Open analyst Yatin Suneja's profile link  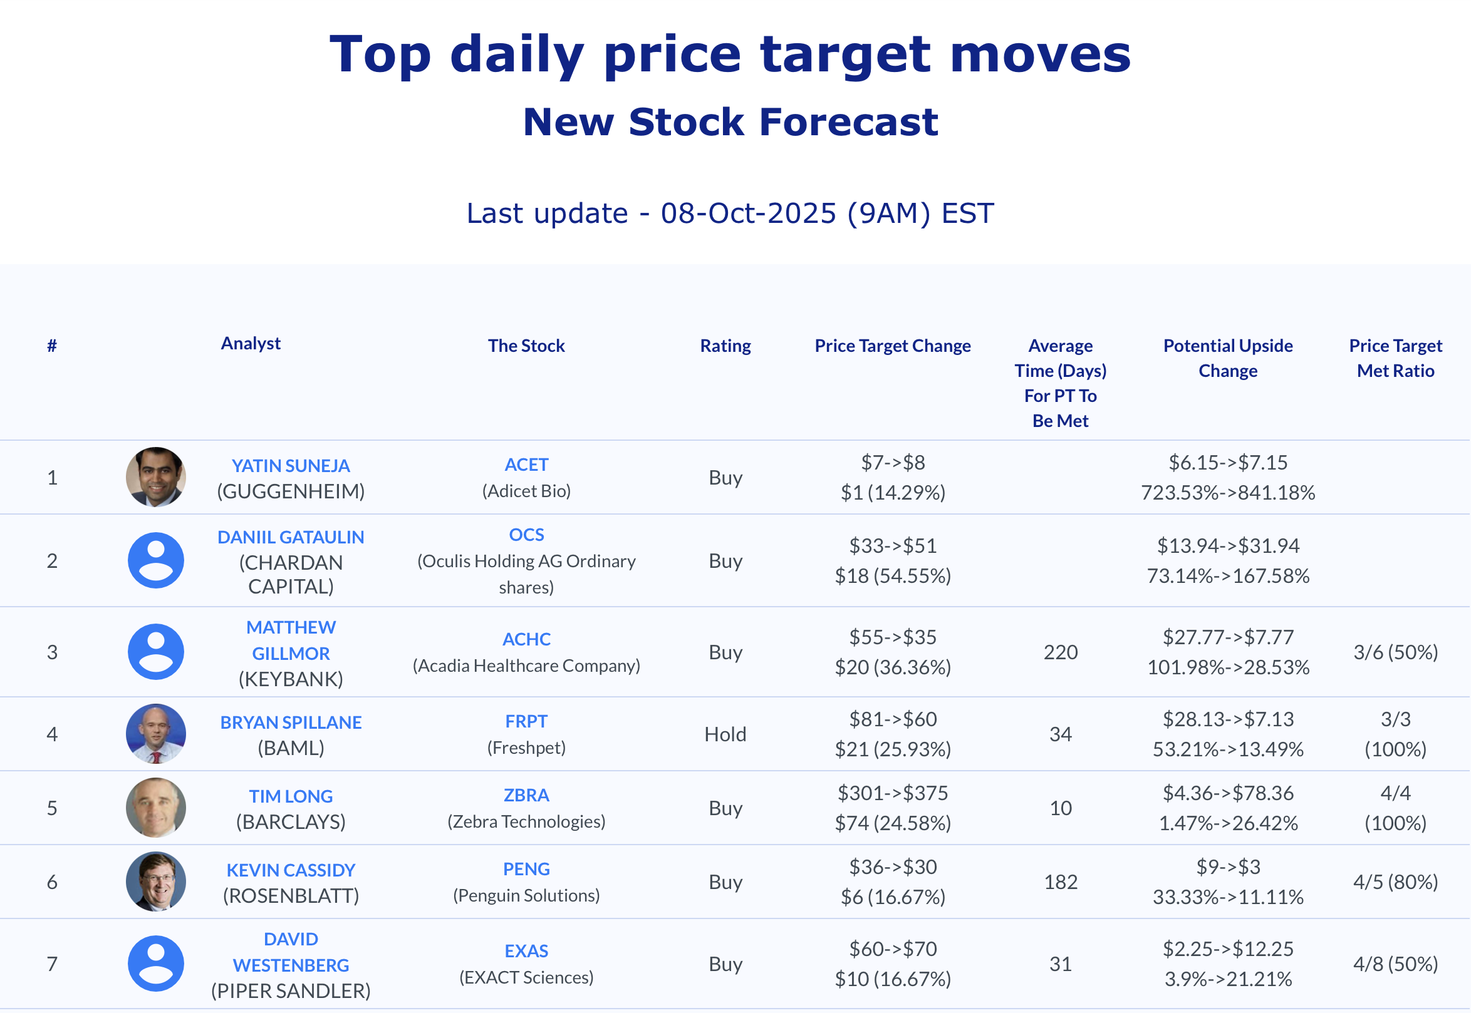(x=290, y=465)
